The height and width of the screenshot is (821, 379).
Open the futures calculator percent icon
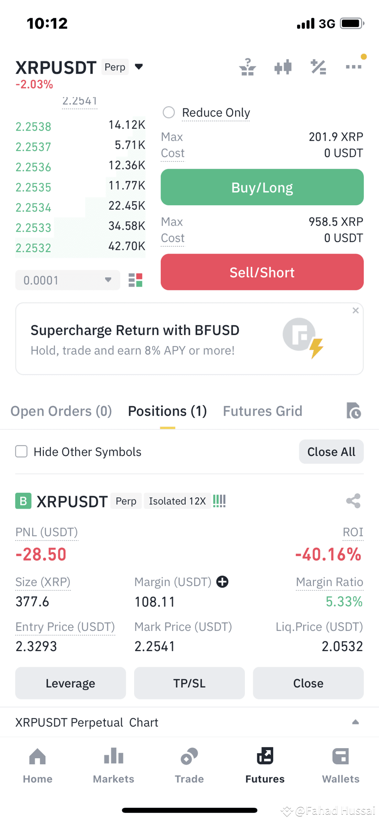(318, 67)
